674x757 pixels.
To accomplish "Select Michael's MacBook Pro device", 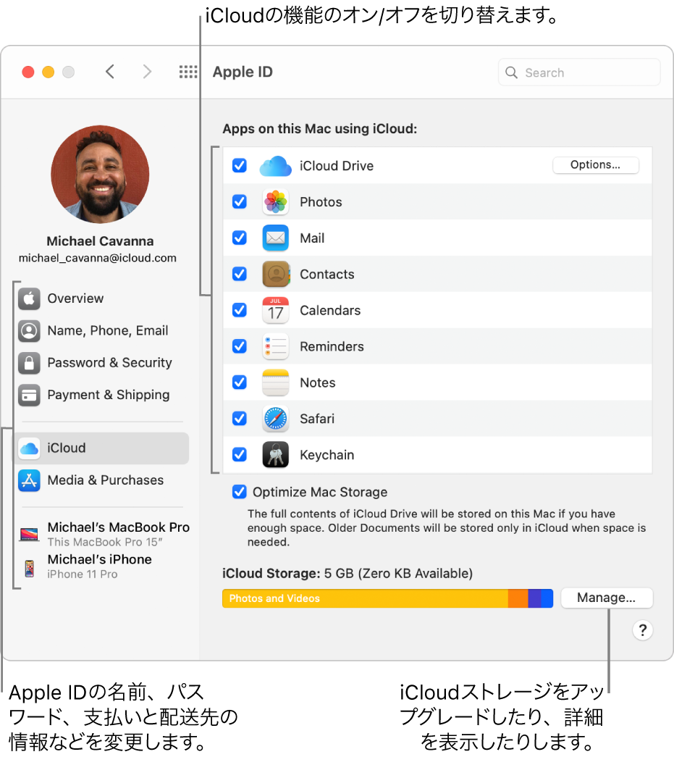I will point(104,534).
